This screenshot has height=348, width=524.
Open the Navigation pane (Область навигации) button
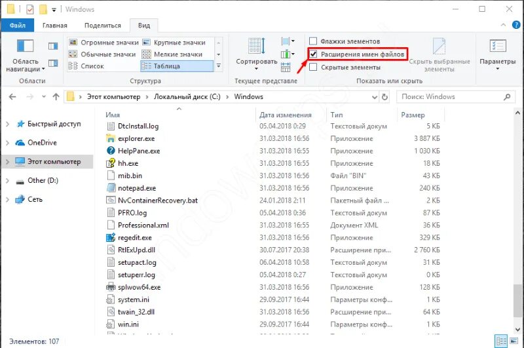[26, 56]
